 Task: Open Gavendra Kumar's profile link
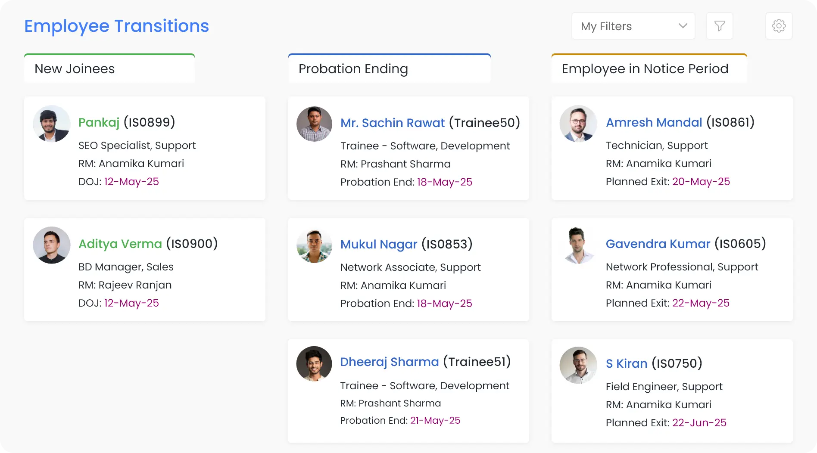tap(658, 244)
